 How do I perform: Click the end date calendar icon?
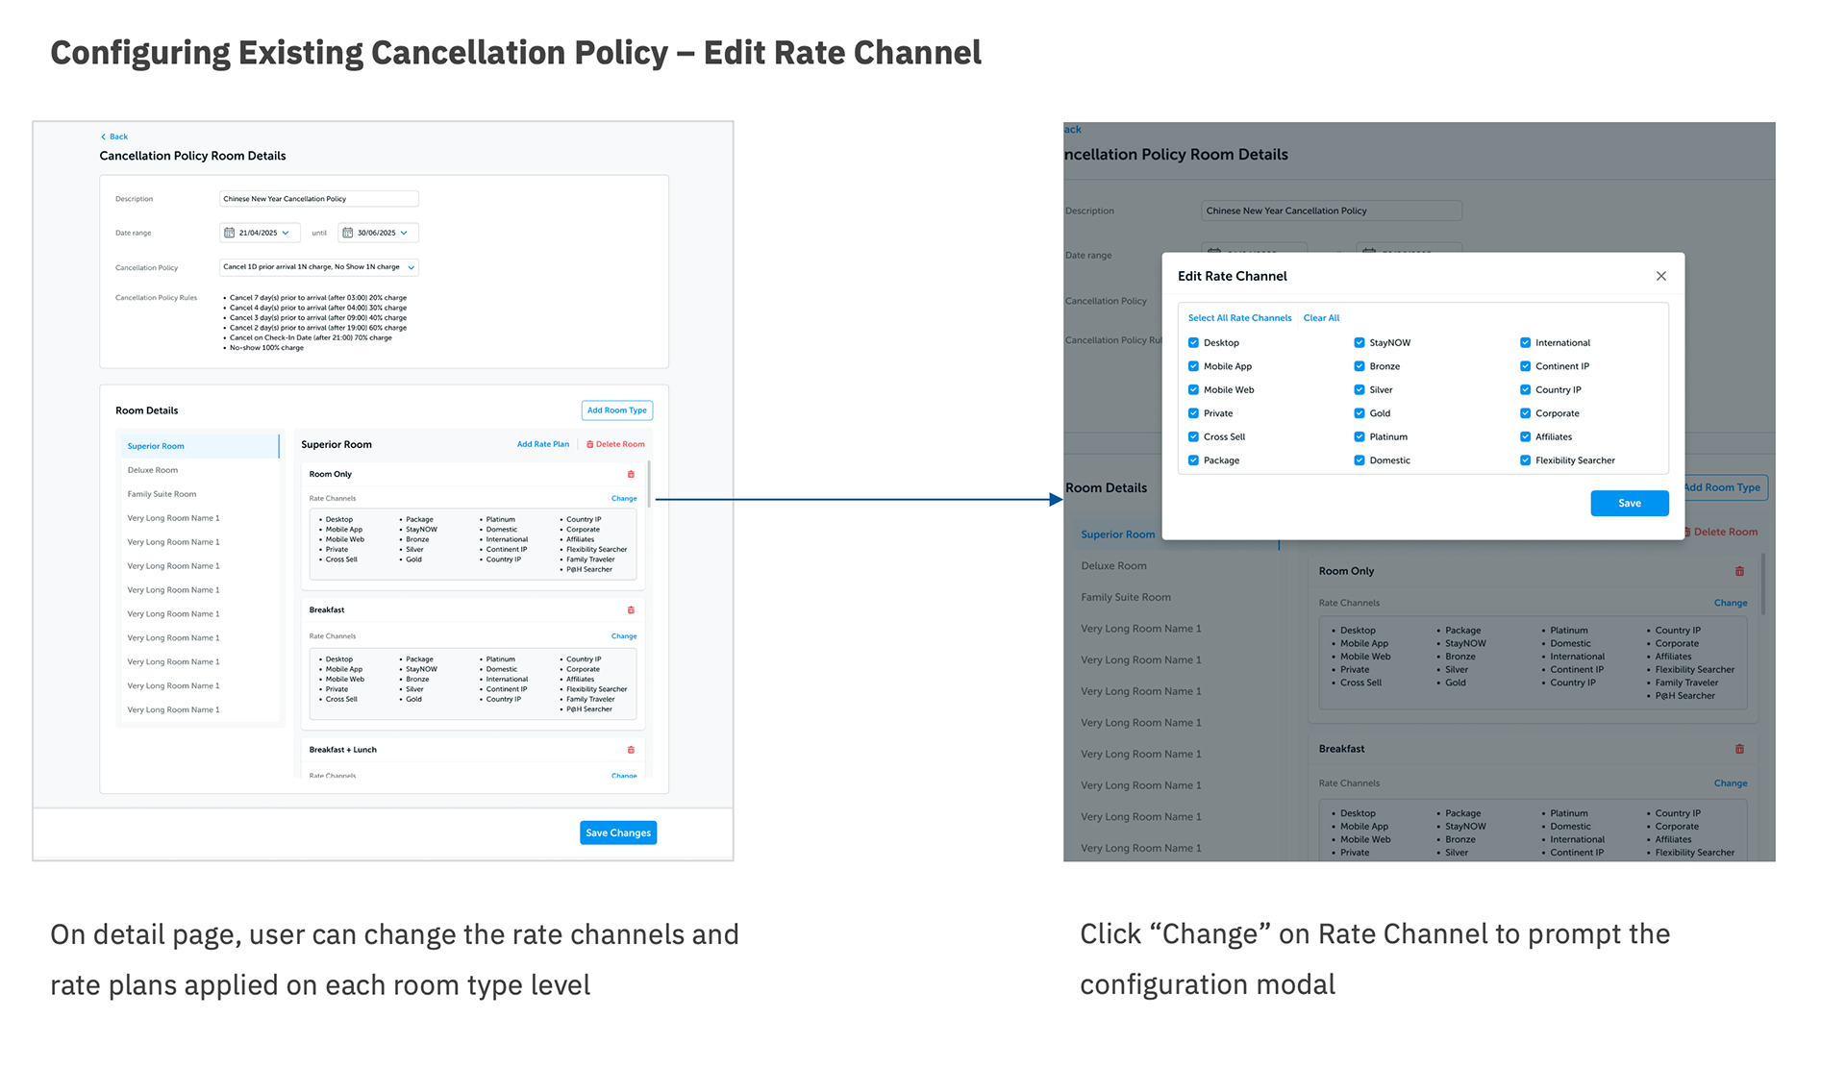[x=348, y=233]
